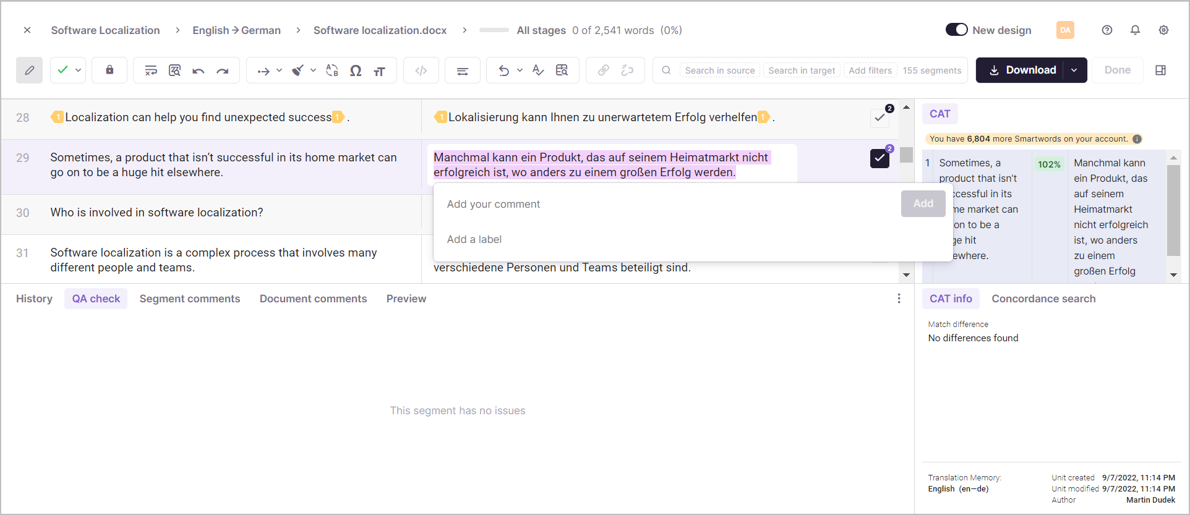The image size is (1190, 515).
Task: Click inside the Search in target field
Action: pos(802,70)
